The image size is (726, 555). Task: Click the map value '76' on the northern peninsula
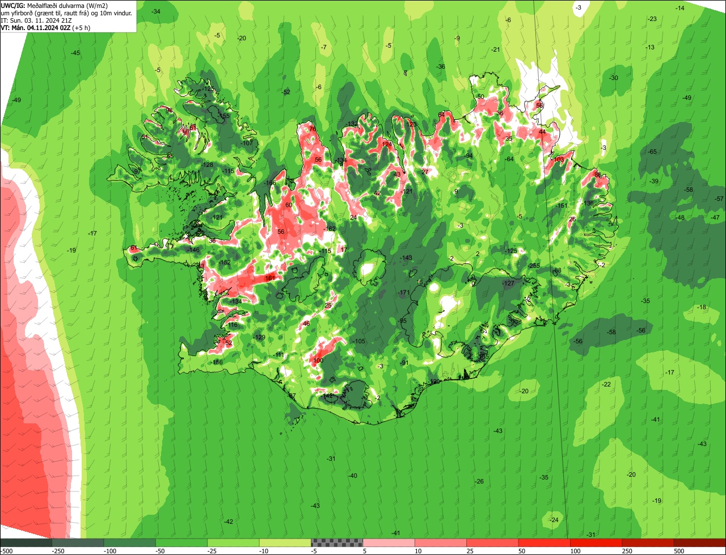pyautogui.click(x=311, y=129)
